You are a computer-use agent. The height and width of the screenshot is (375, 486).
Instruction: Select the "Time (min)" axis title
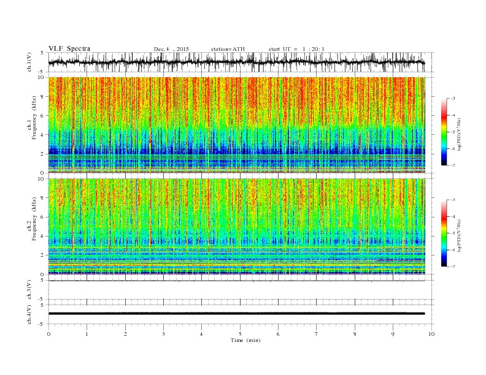(x=245, y=340)
